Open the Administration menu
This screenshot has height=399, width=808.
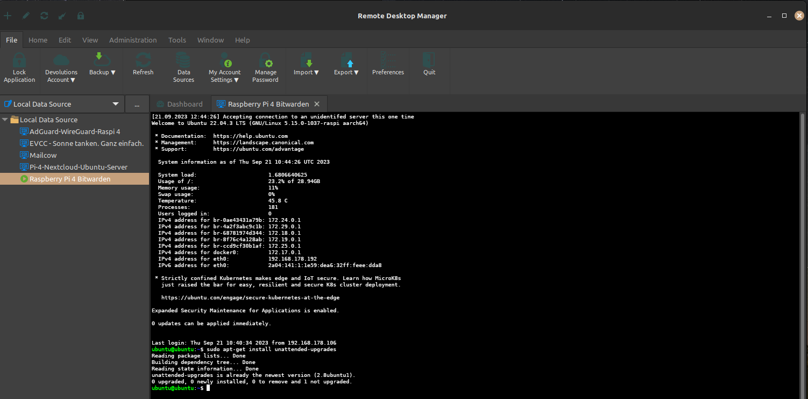[x=133, y=40]
